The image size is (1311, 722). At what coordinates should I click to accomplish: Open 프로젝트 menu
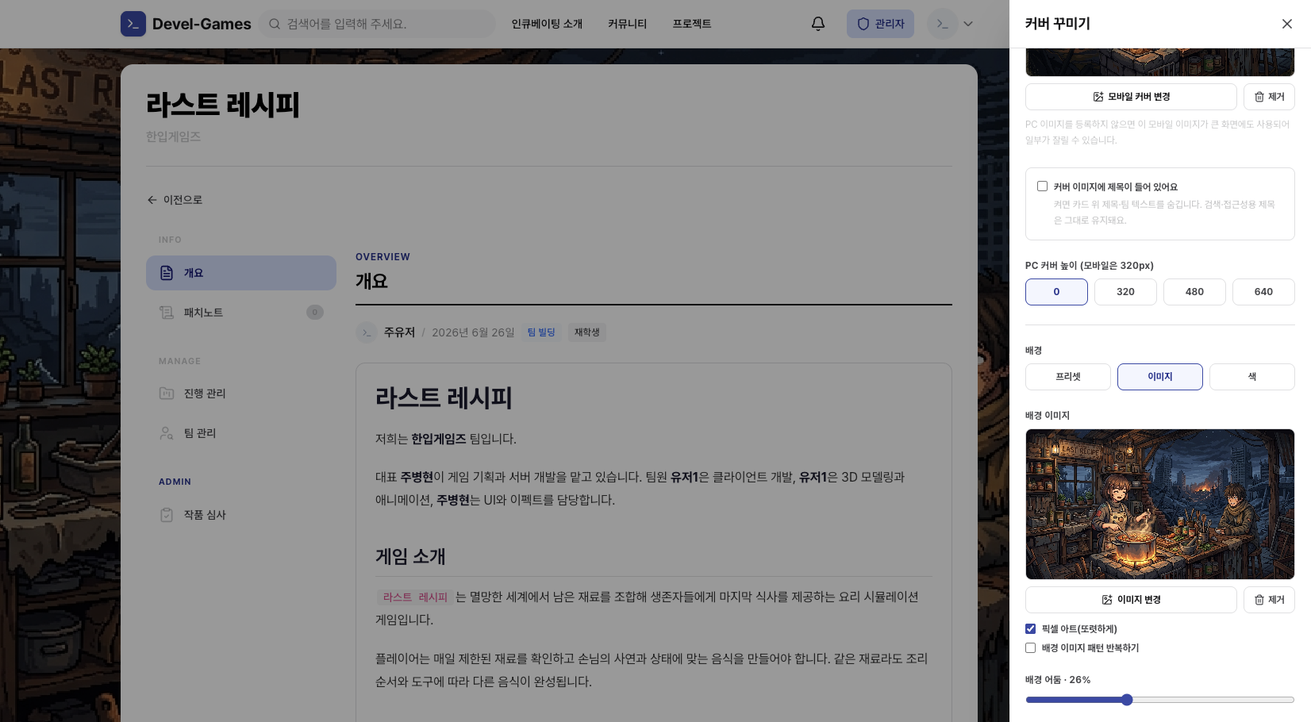point(692,24)
